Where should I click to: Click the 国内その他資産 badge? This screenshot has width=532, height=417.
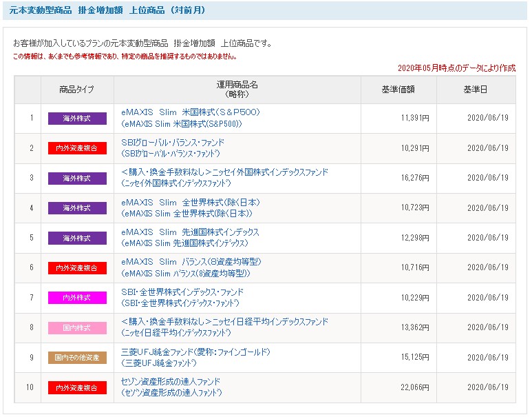pos(77,358)
